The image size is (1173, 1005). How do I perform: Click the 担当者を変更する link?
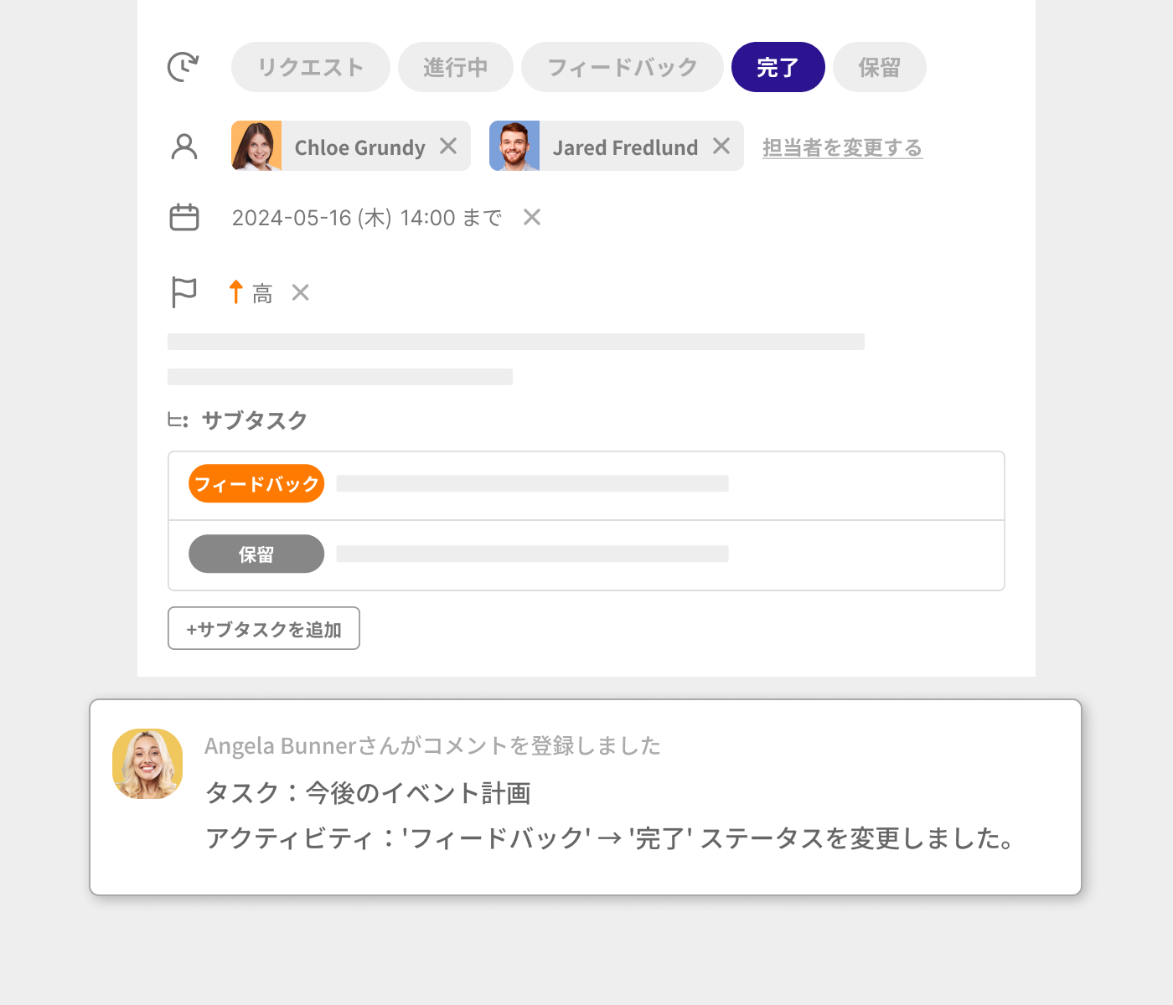[x=842, y=148]
